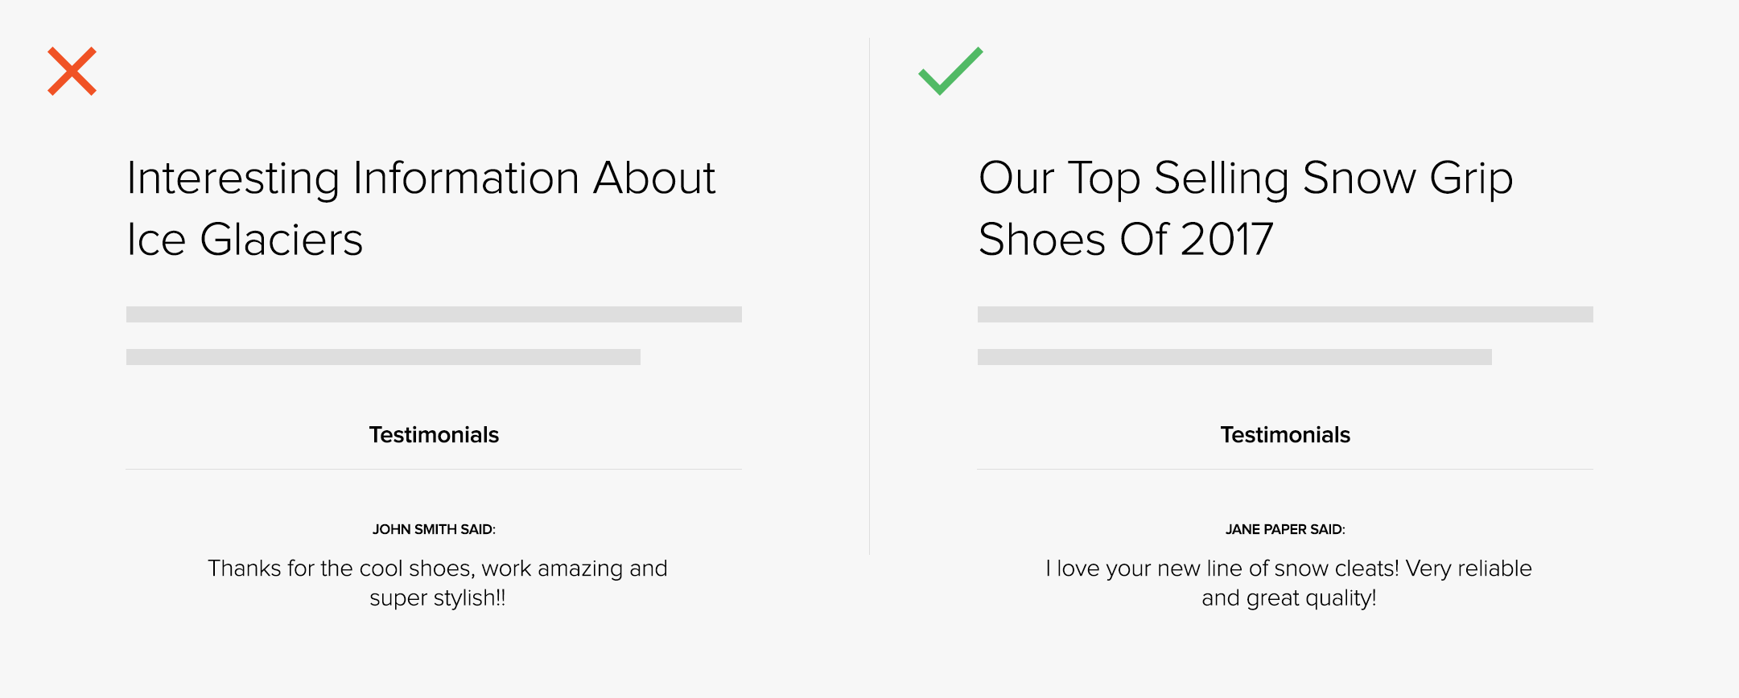Click the horizontal rule under left Testimonials
This screenshot has height=698, width=1739.
434,469
